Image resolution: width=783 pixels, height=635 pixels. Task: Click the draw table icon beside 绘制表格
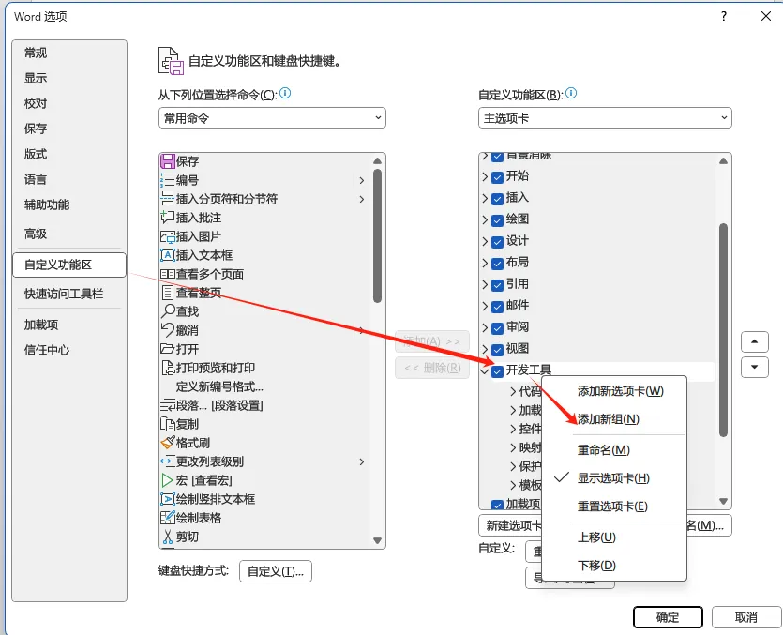(168, 518)
